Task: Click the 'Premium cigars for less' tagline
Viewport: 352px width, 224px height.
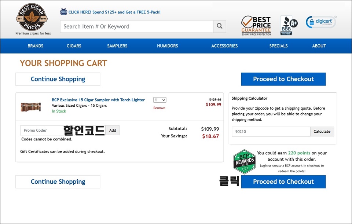Action: pos(33,33)
